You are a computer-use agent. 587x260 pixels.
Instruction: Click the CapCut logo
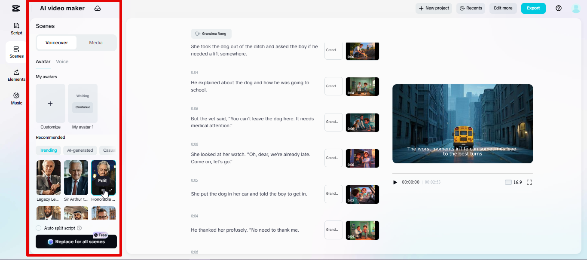16,8
